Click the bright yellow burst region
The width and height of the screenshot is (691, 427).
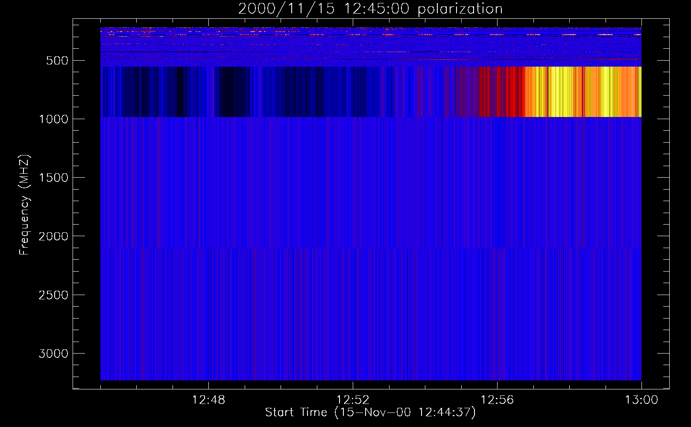(564, 92)
